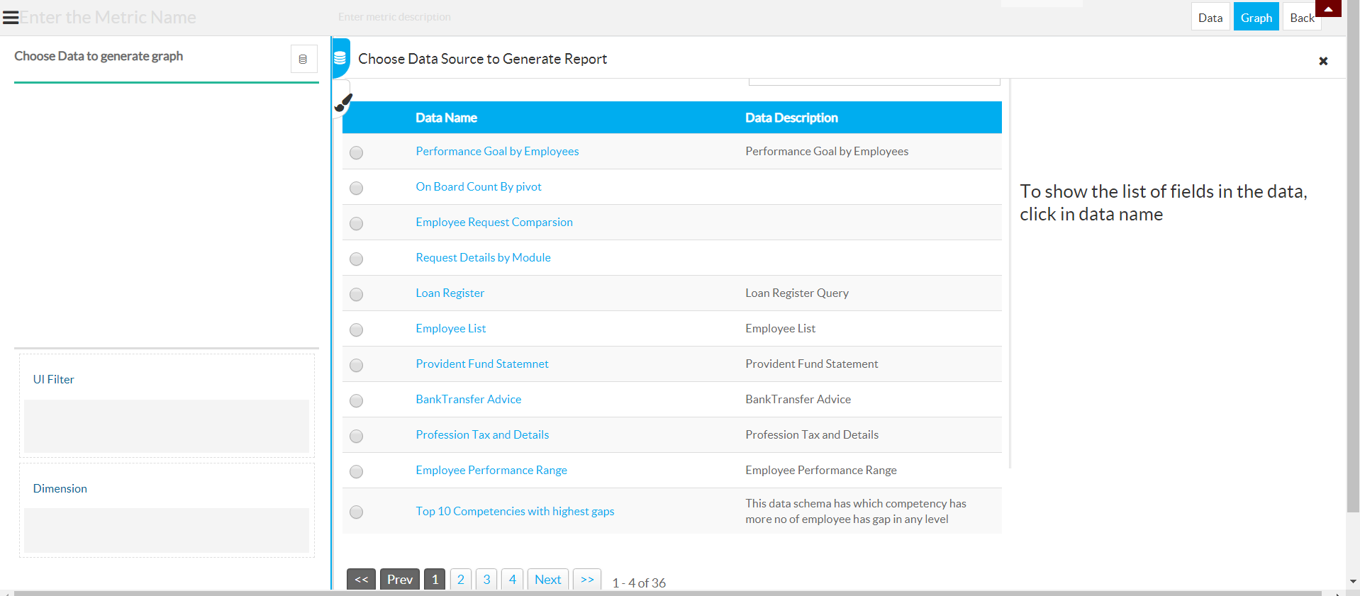
Task: Click the Prev pagination button
Action: tap(400, 579)
